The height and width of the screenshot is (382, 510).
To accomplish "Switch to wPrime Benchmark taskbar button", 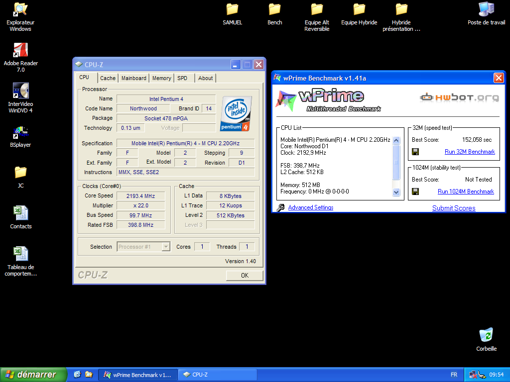I will pyautogui.click(x=137, y=375).
